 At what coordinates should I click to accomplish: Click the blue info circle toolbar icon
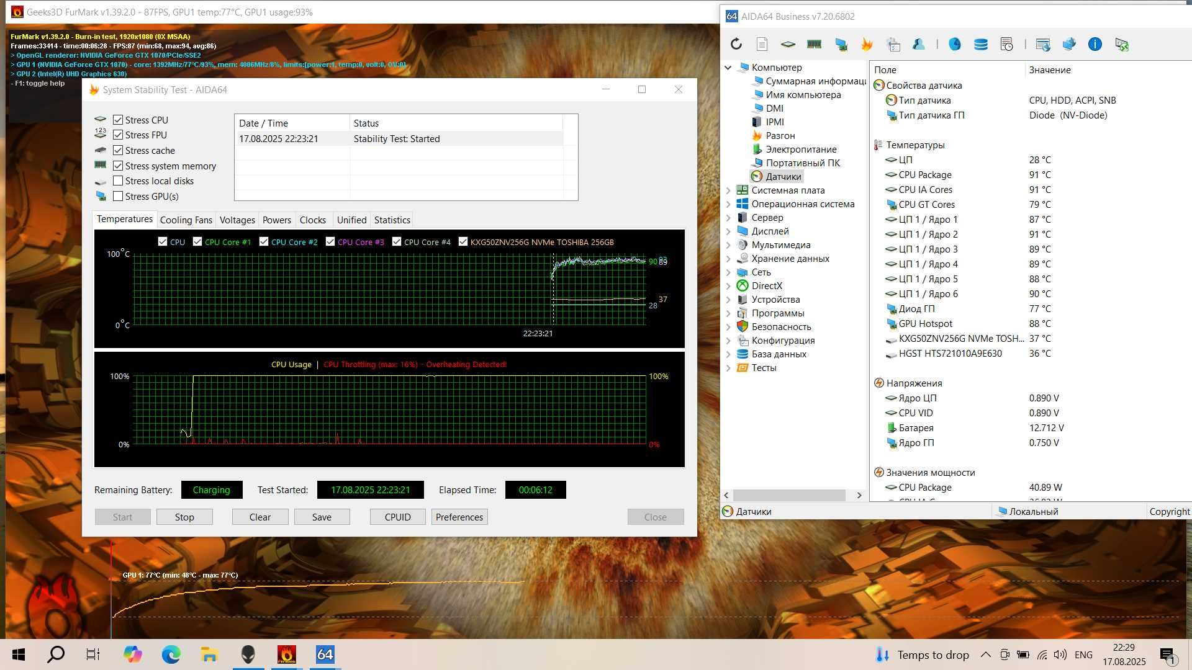[1095, 44]
